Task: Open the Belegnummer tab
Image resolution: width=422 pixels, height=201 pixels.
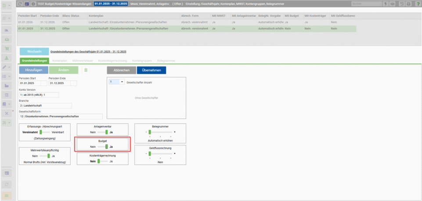Action: tap(166, 61)
